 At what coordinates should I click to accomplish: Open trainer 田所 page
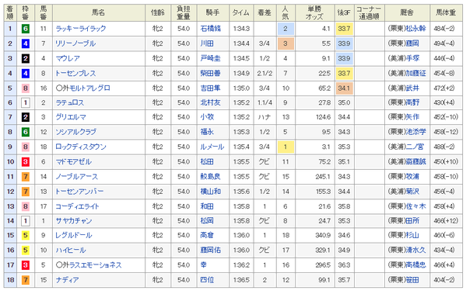click(412, 221)
